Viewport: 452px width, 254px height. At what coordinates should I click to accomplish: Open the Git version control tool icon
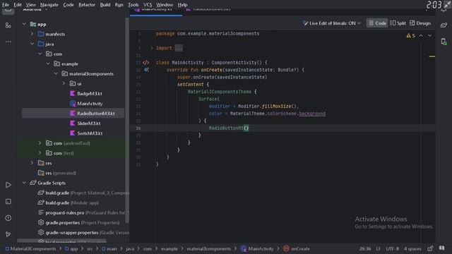pos(8,234)
